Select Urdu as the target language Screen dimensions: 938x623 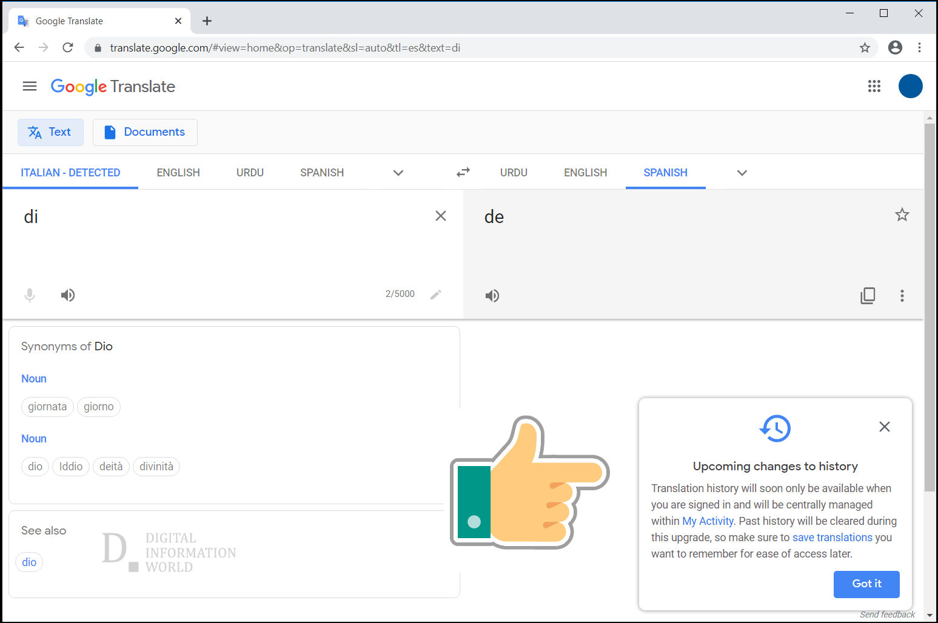point(514,173)
